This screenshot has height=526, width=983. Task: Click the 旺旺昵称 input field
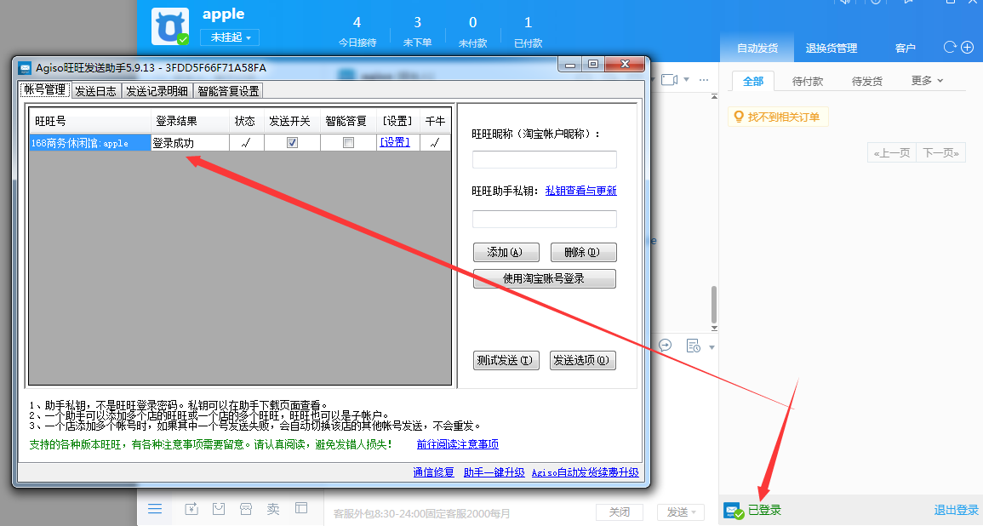coord(544,159)
